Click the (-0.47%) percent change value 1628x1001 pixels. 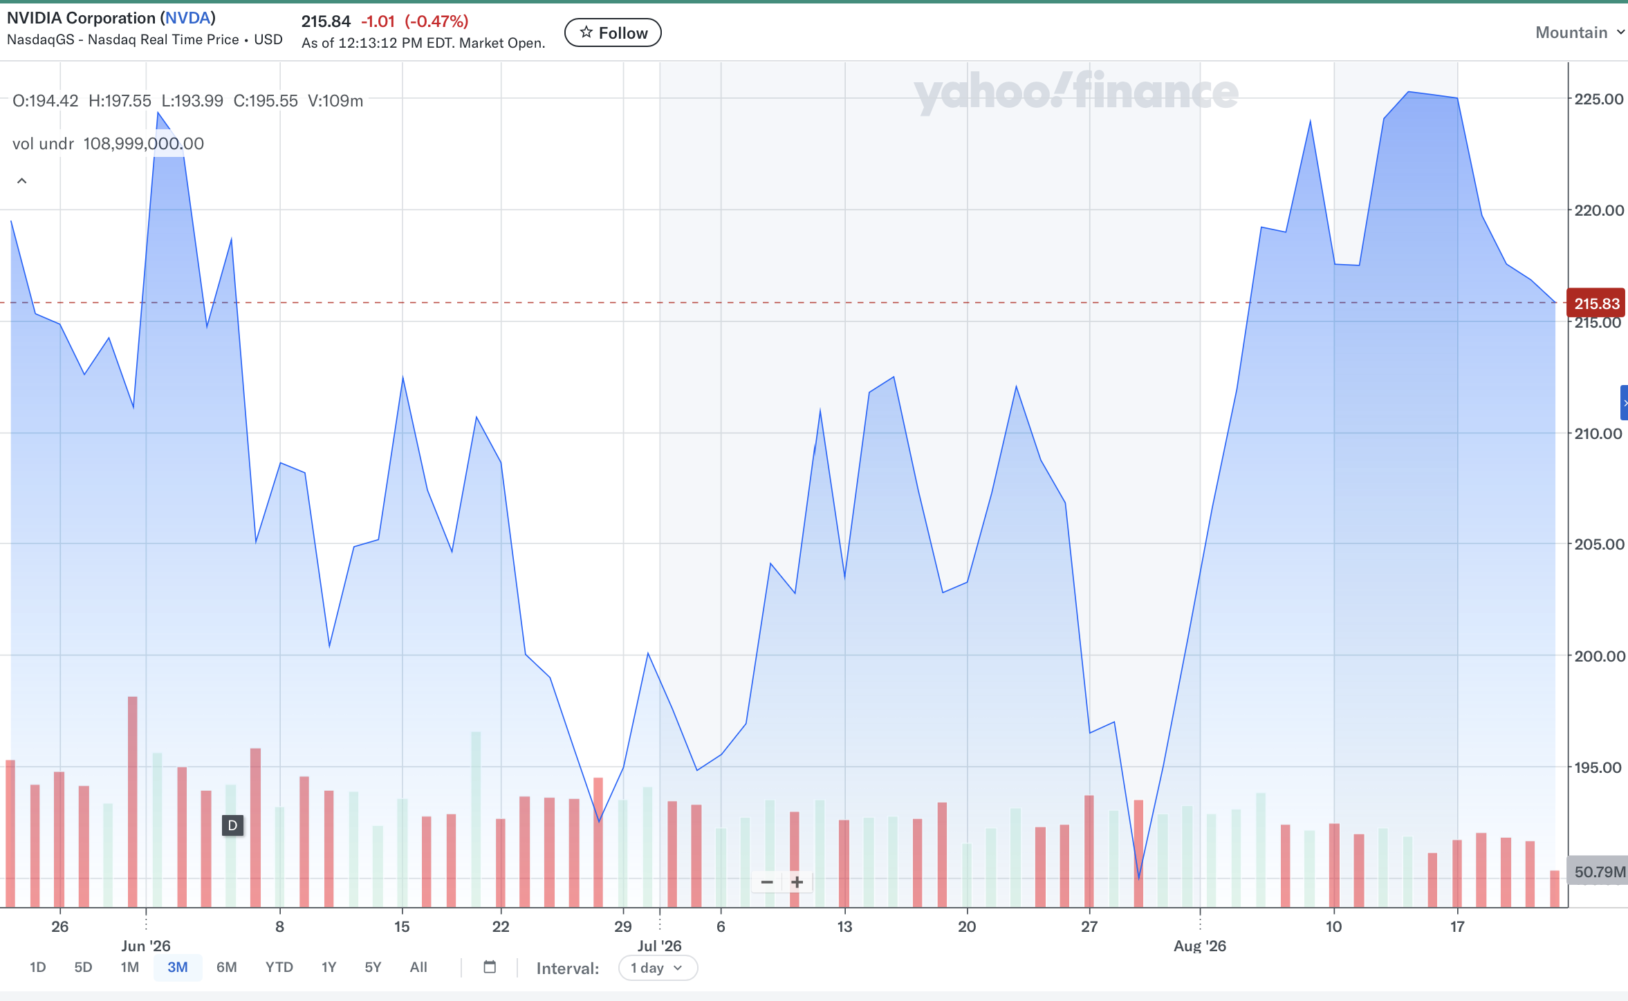point(436,21)
